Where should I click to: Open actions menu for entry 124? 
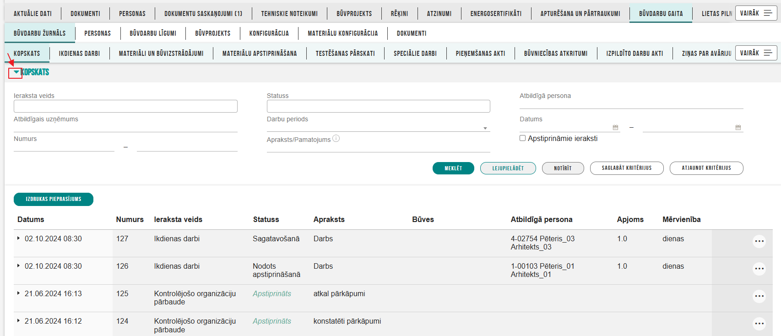(x=759, y=324)
